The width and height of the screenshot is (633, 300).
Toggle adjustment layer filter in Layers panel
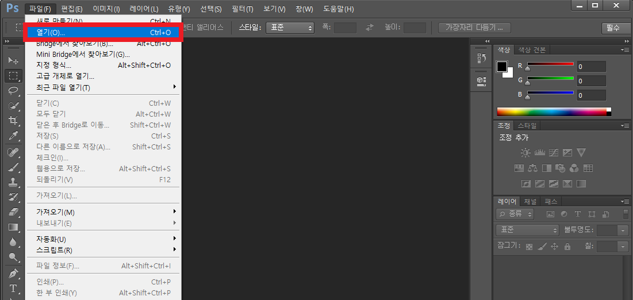tap(564, 214)
